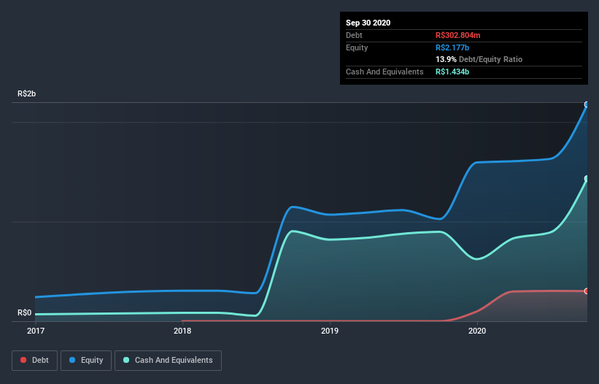Click the 2020 x-axis label
Screen dimensions: 599x384
coord(477,331)
